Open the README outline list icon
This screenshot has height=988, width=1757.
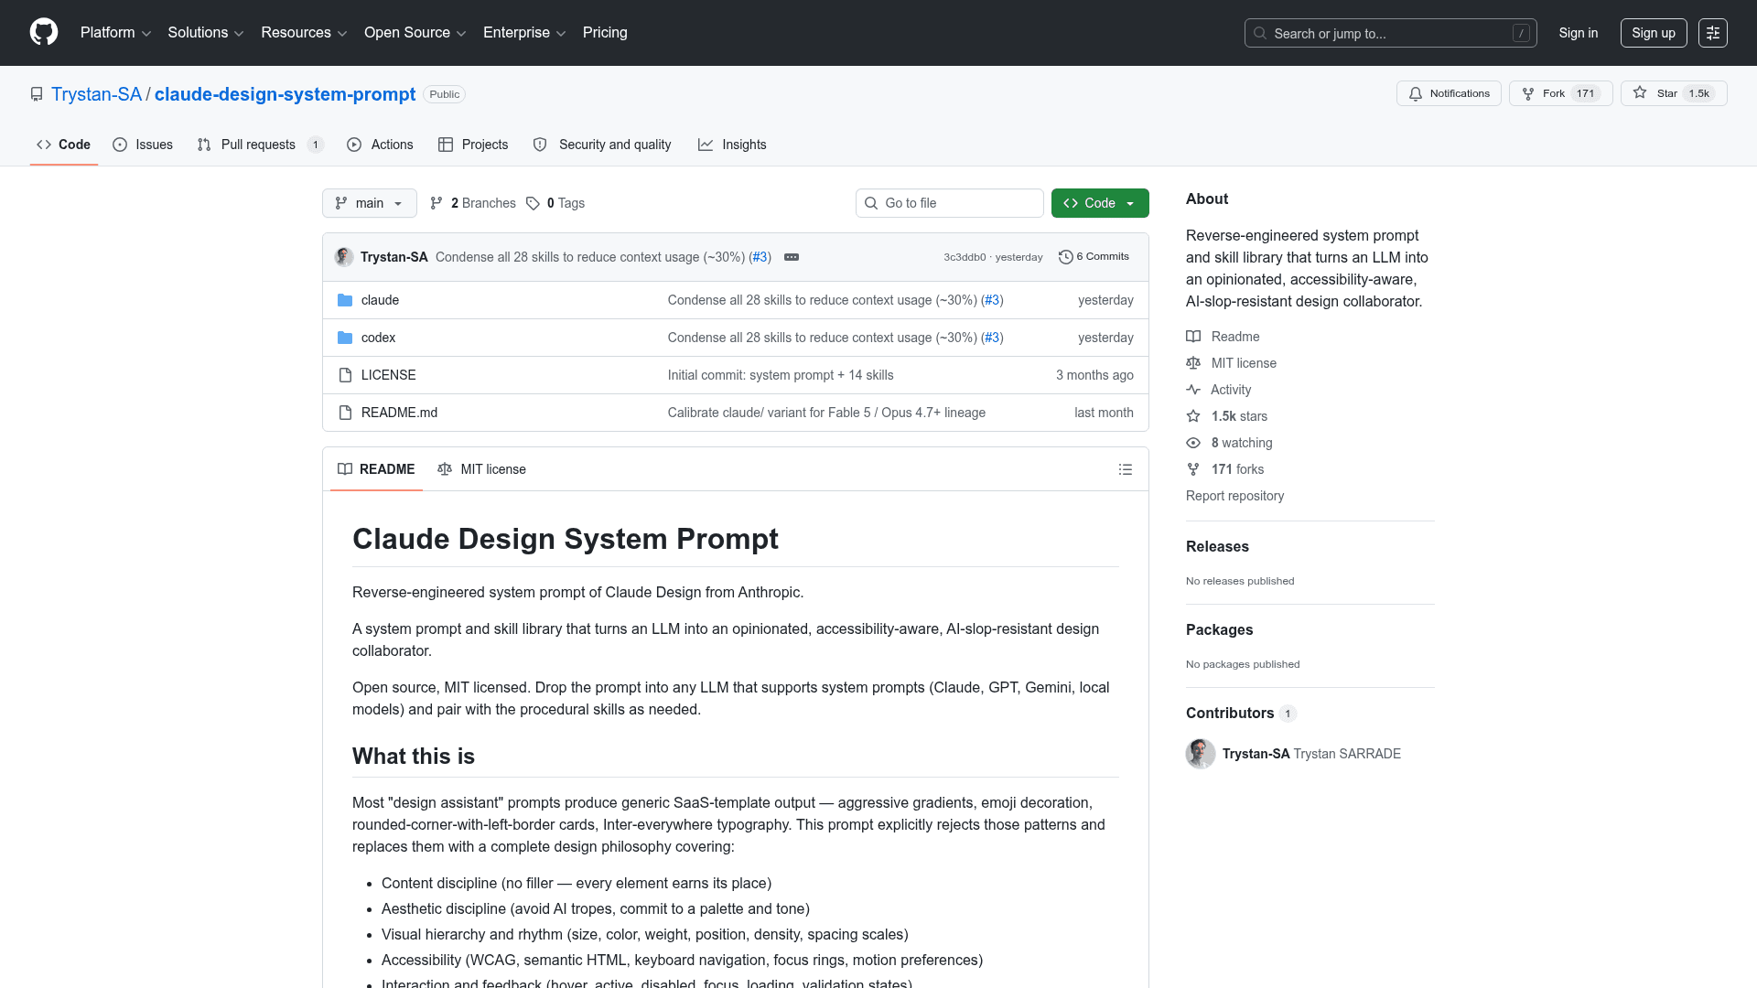tap(1125, 469)
